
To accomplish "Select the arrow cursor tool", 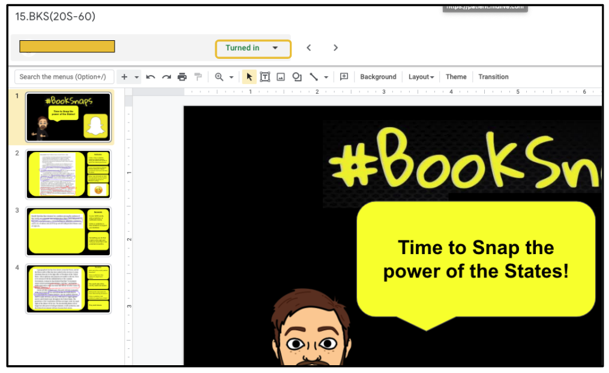I will pos(250,77).
